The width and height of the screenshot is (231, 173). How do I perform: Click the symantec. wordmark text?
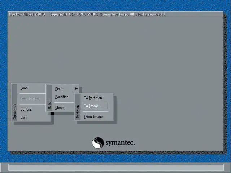pyautogui.click(x=120, y=143)
